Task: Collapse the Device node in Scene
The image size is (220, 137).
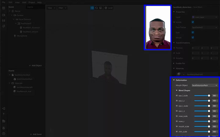Action: pos(10,11)
